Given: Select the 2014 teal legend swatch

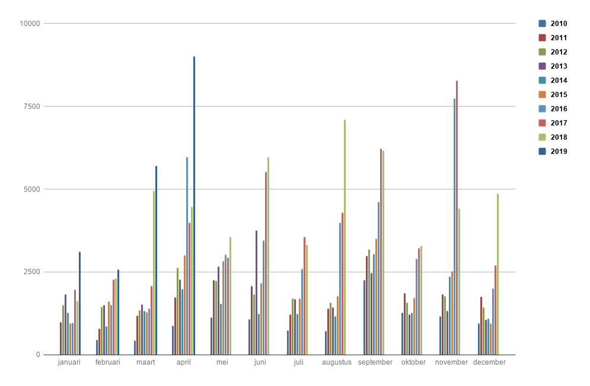Looking at the screenshot, I should 542,81.
